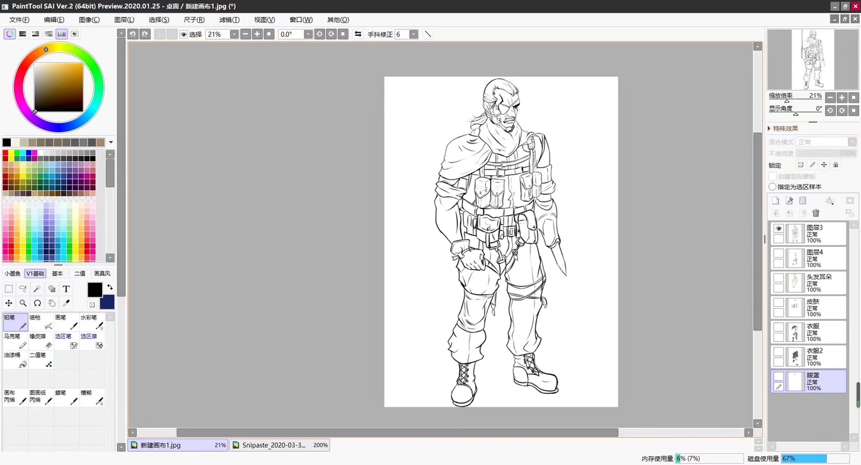
Task: Select the lasso selection tool
Action: (x=23, y=289)
